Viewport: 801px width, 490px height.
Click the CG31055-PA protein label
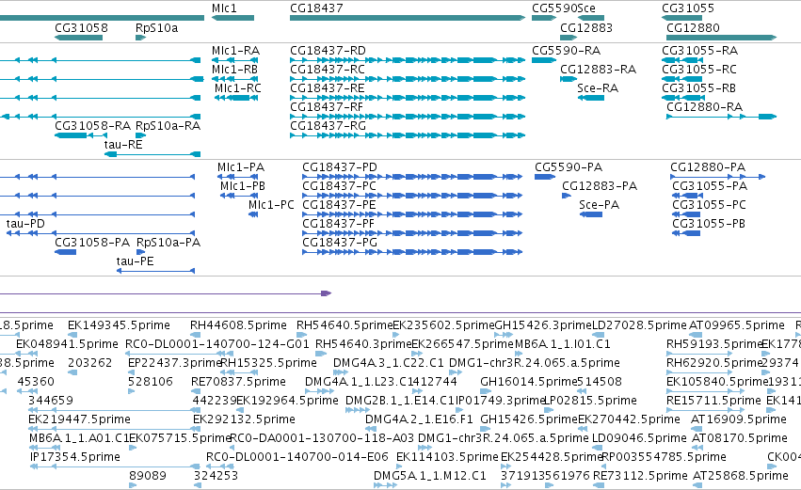(710, 186)
